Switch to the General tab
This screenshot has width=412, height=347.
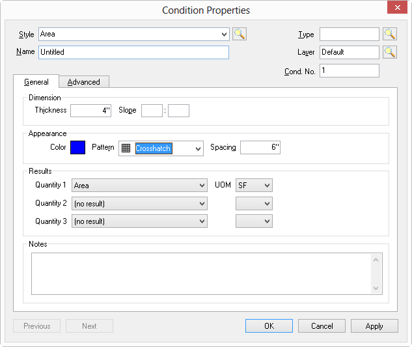[36, 82]
